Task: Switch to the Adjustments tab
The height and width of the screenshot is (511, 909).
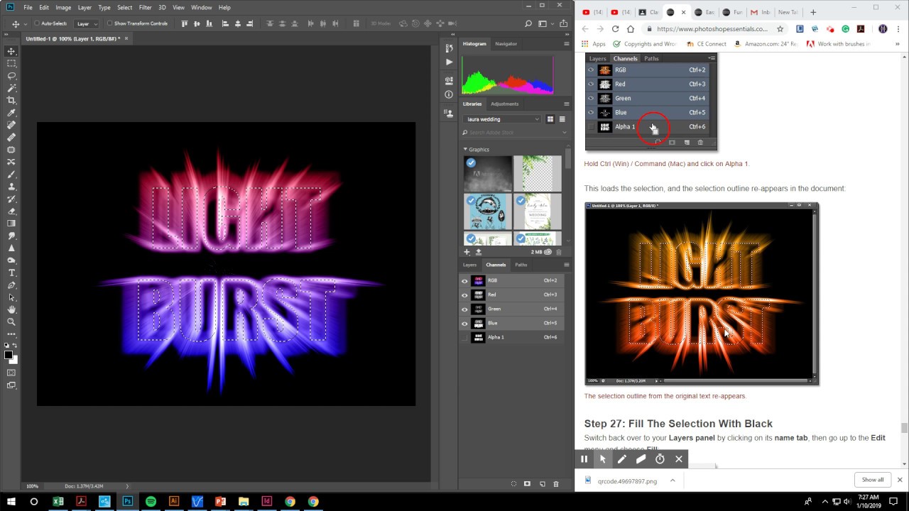Action: pyautogui.click(x=504, y=104)
